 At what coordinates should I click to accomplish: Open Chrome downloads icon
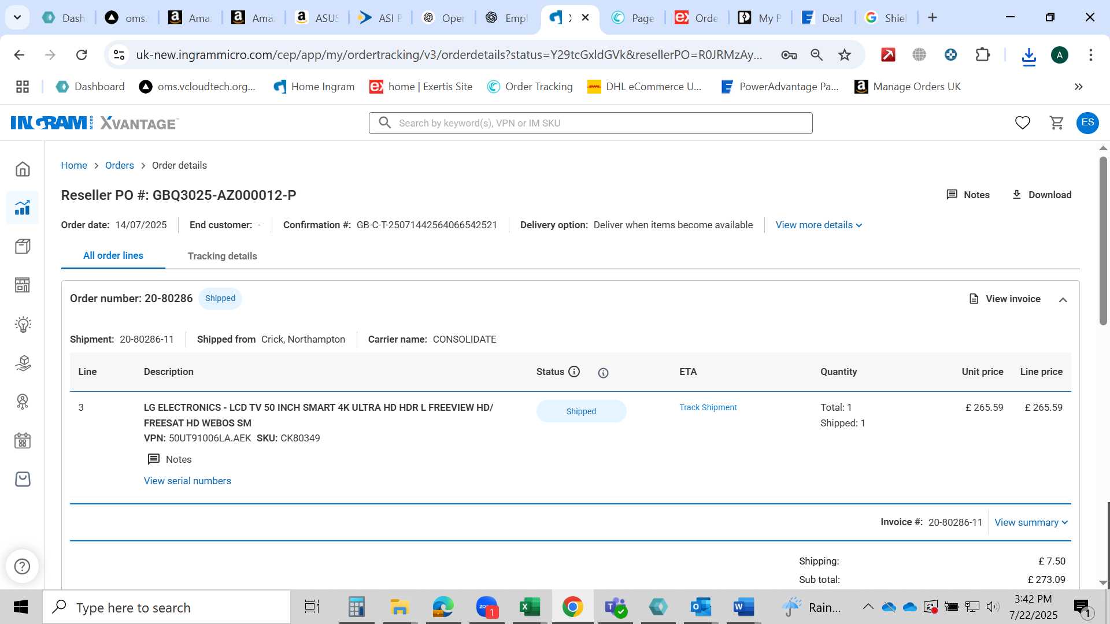click(1028, 55)
